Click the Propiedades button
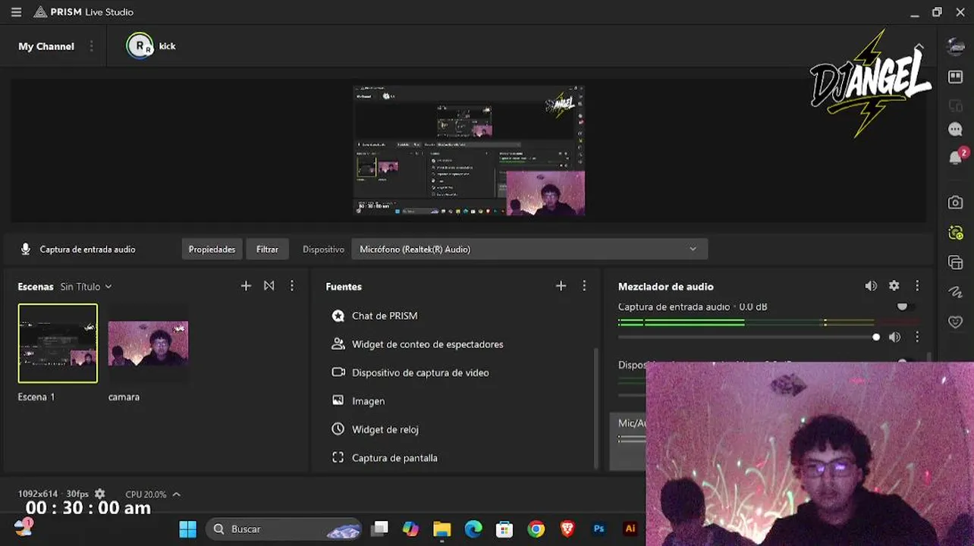The height and width of the screenshot is (546, 974). click(212, 249)
